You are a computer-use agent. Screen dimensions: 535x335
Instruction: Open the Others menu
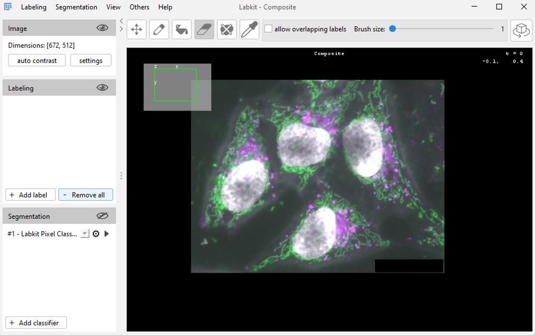click(x=139, y=7)
